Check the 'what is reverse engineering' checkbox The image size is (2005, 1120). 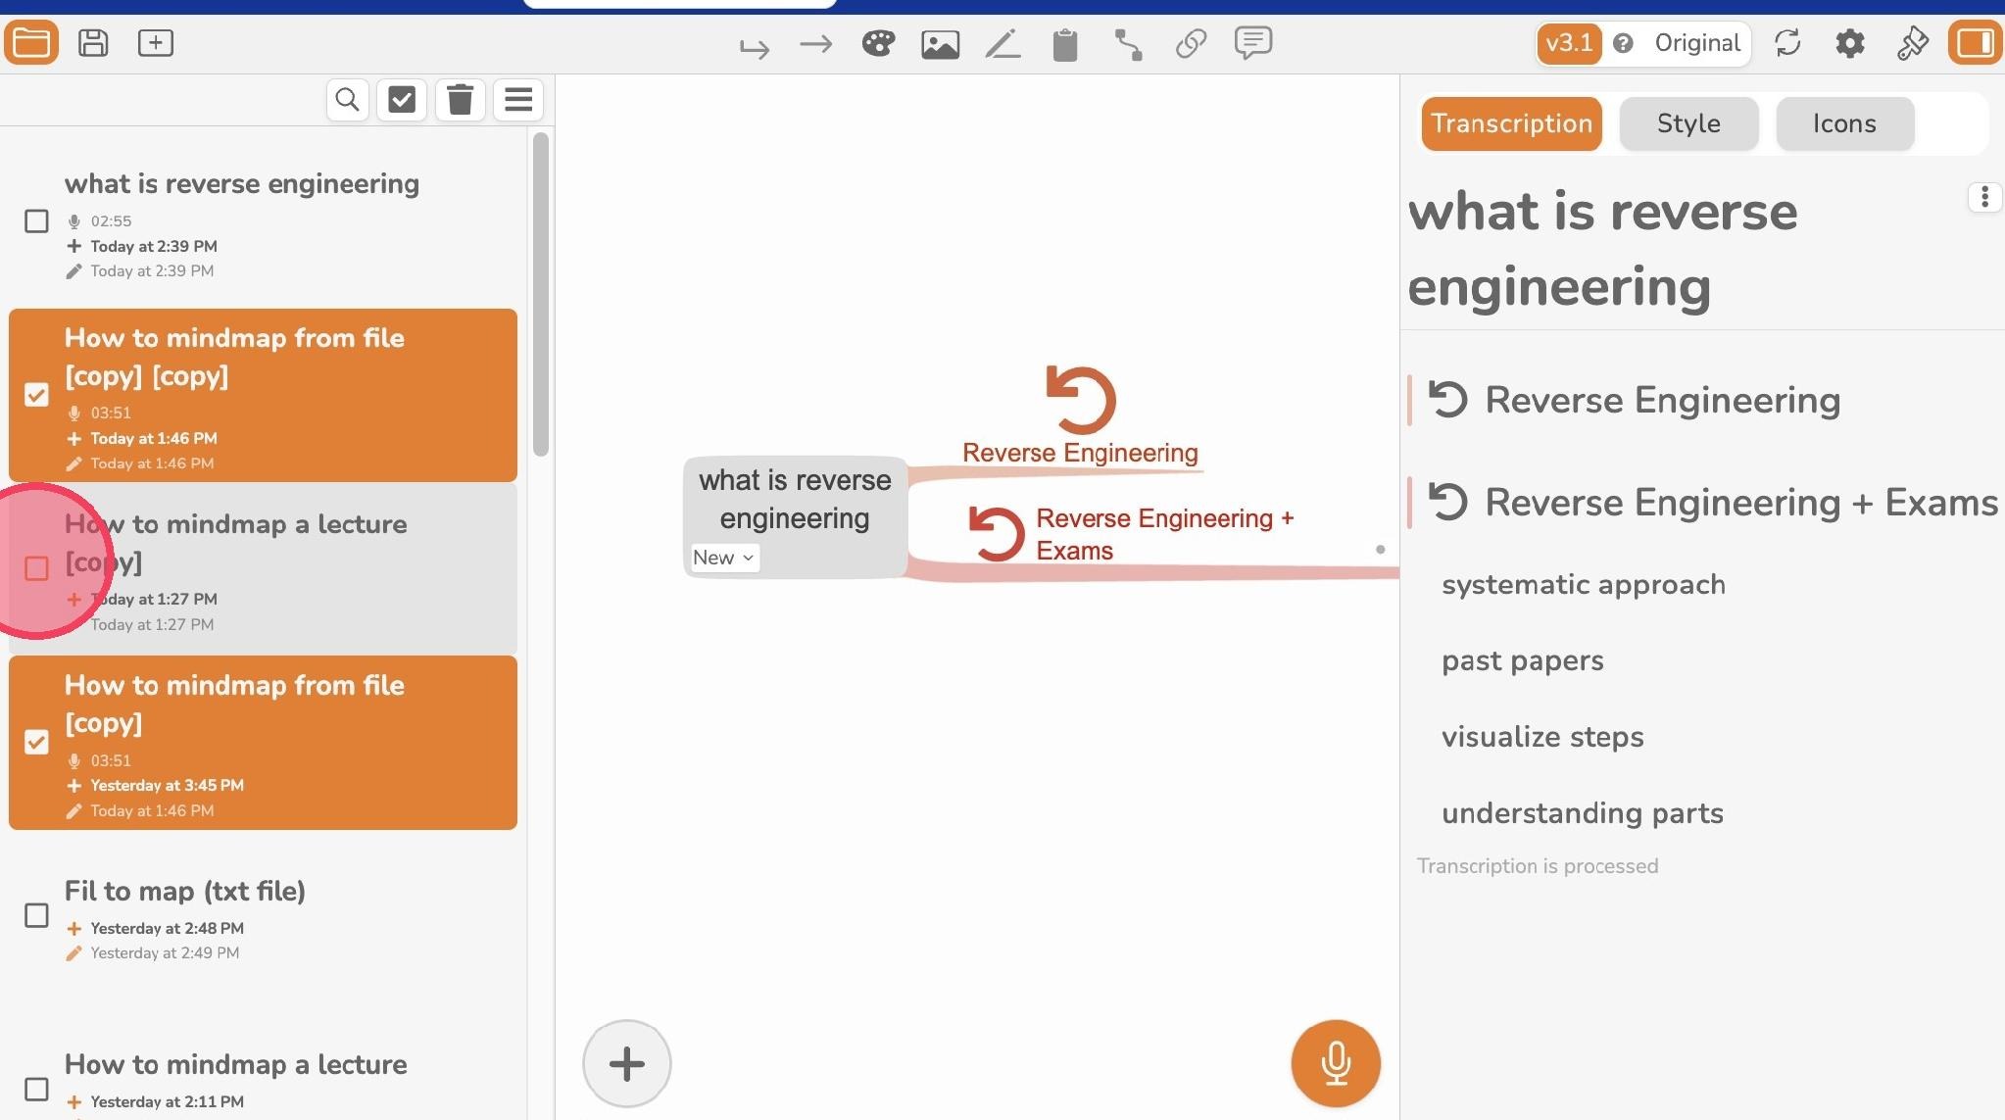coord(36,221)
